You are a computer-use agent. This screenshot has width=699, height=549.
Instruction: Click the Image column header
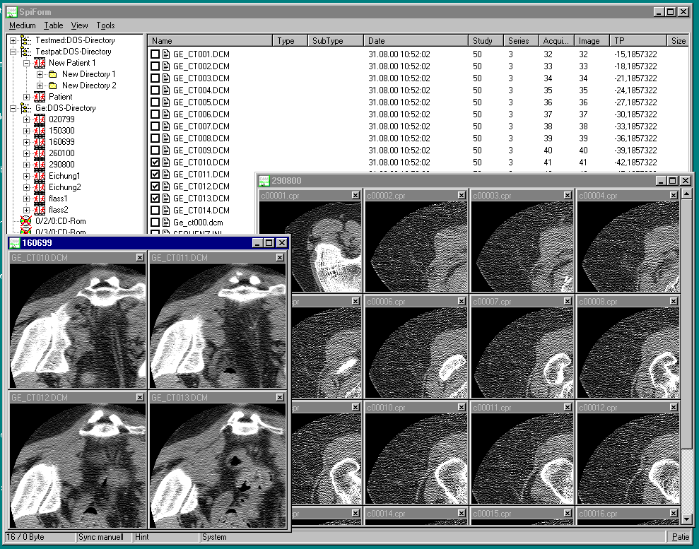point(592,40)
